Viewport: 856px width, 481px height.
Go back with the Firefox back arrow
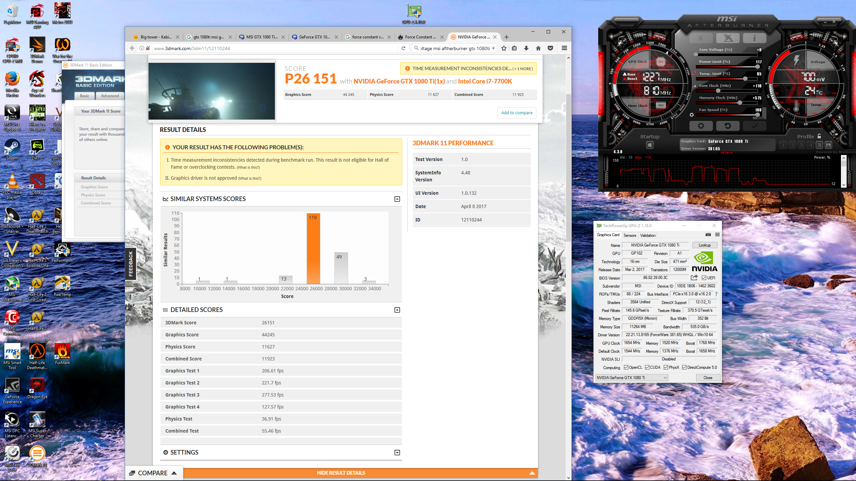point(132,48)
